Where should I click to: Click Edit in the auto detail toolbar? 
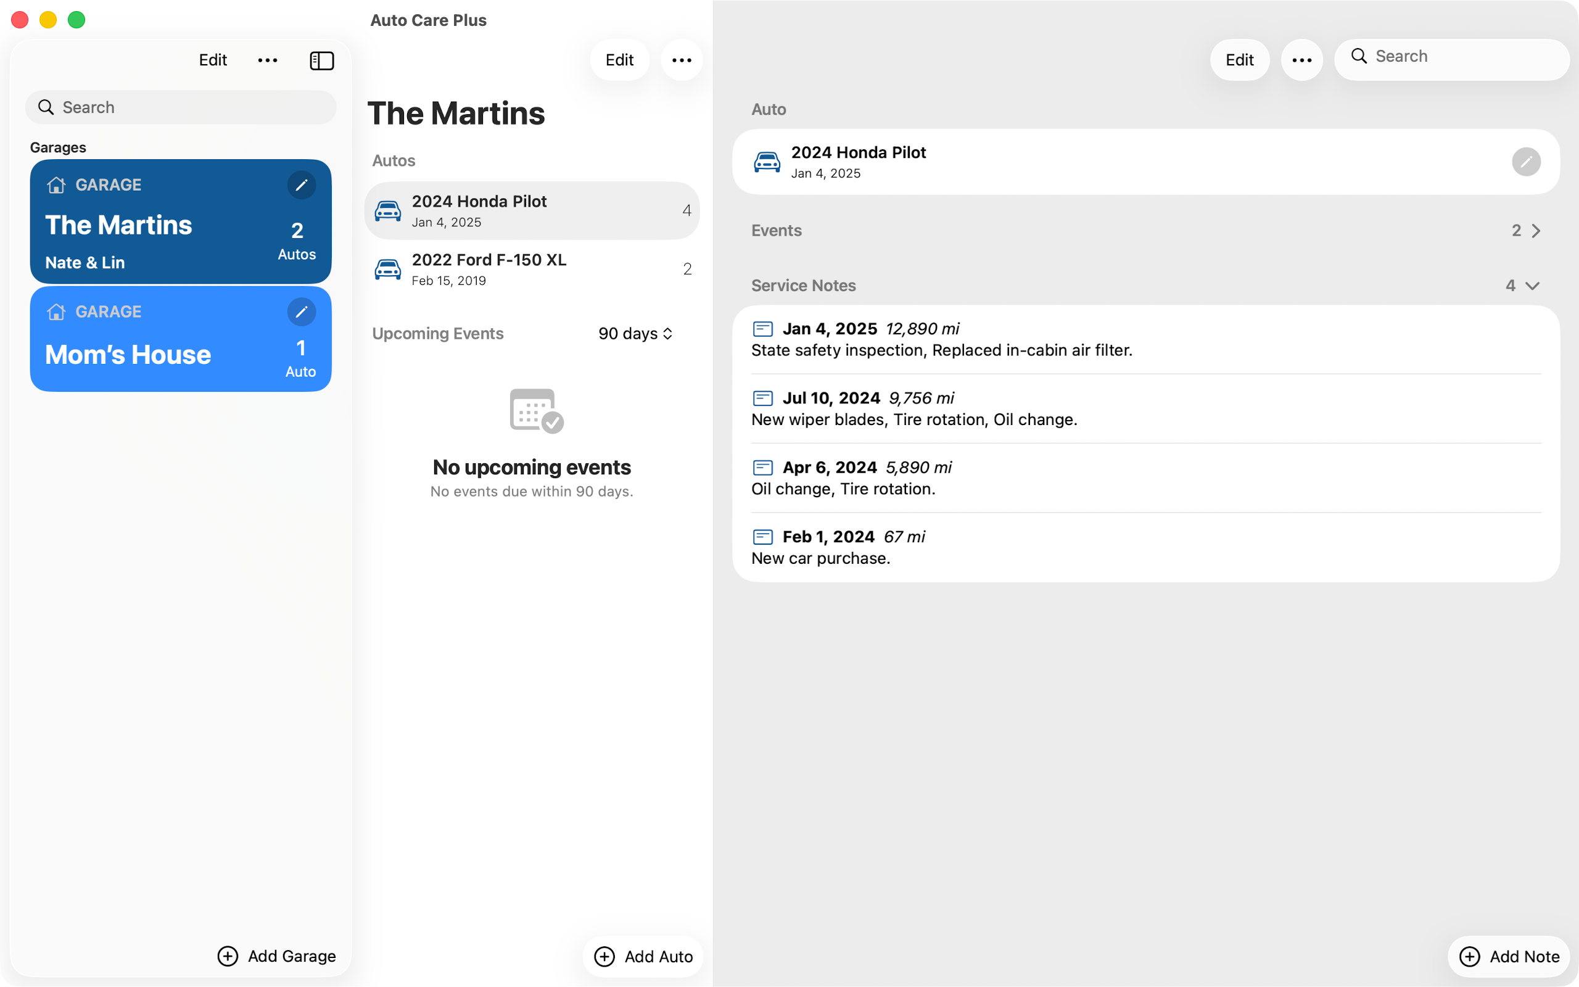[x=1240, y=60]
